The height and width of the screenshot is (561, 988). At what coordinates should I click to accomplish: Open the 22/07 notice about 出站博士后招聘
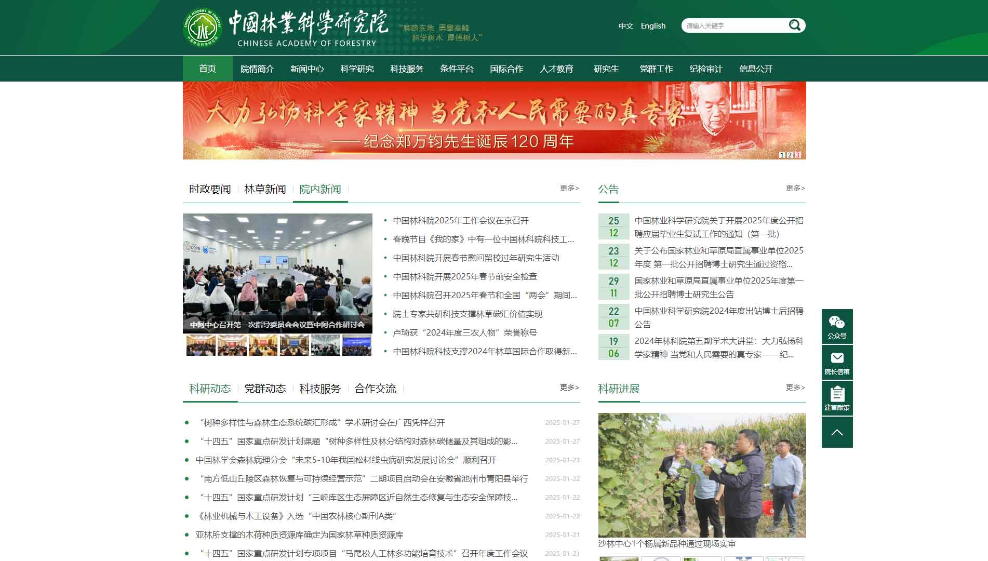719,317
